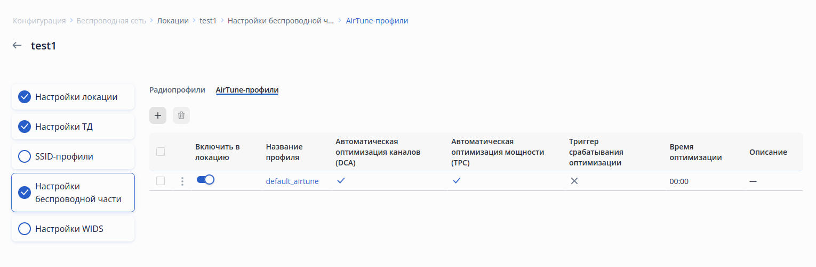Viewport: 816px width, 267px height.
Task: Check the select-all checkbox in table header
Action: click(x=161, y=152)
